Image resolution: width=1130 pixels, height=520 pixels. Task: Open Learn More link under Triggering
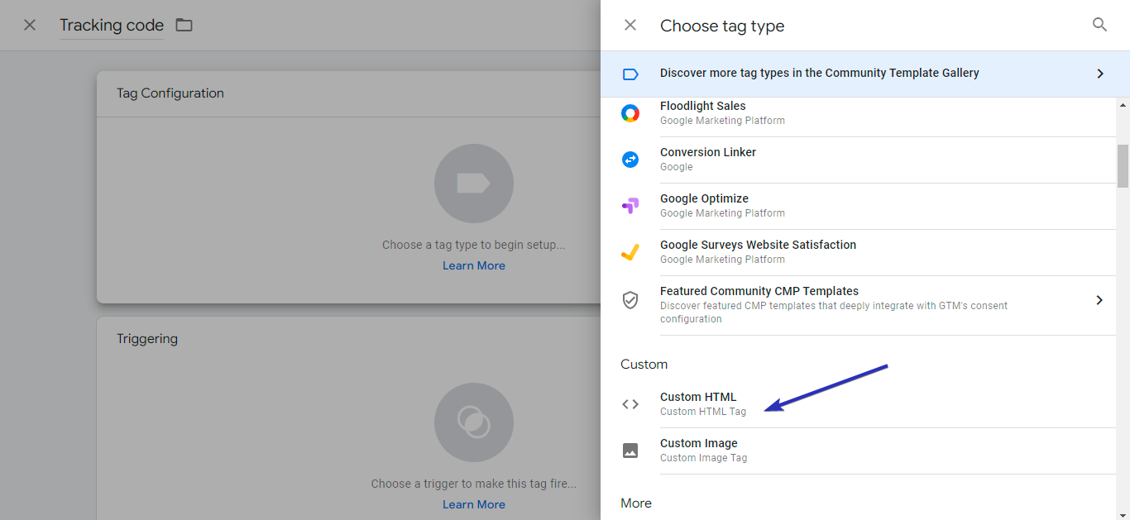point(474,504)
